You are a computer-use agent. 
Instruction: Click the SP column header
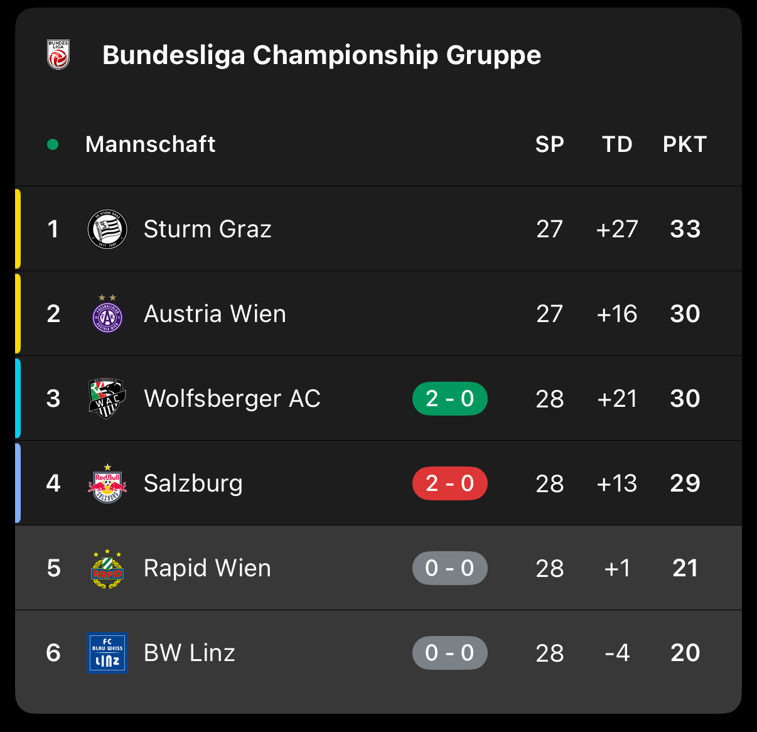pos(549,144)
